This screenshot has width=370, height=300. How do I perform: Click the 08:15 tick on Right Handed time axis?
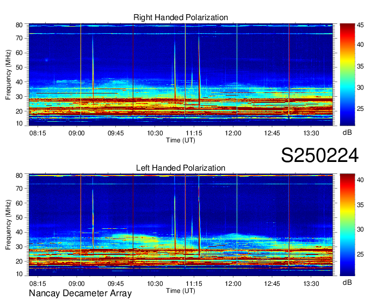tap(38, 133)
